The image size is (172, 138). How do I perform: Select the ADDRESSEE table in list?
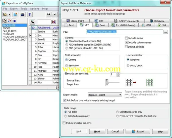(15, 25)
